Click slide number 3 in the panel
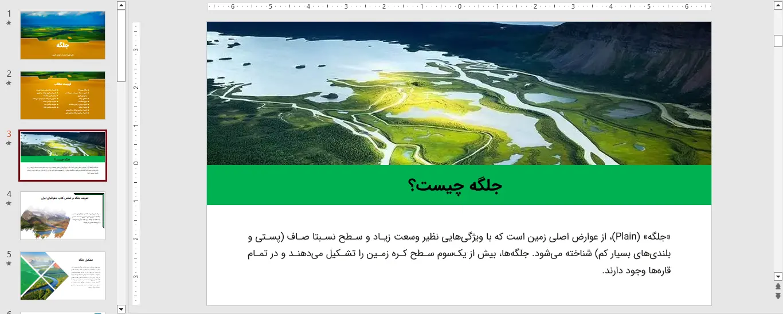The height and width of the screenshot is (314, 783). pos(9,134)
